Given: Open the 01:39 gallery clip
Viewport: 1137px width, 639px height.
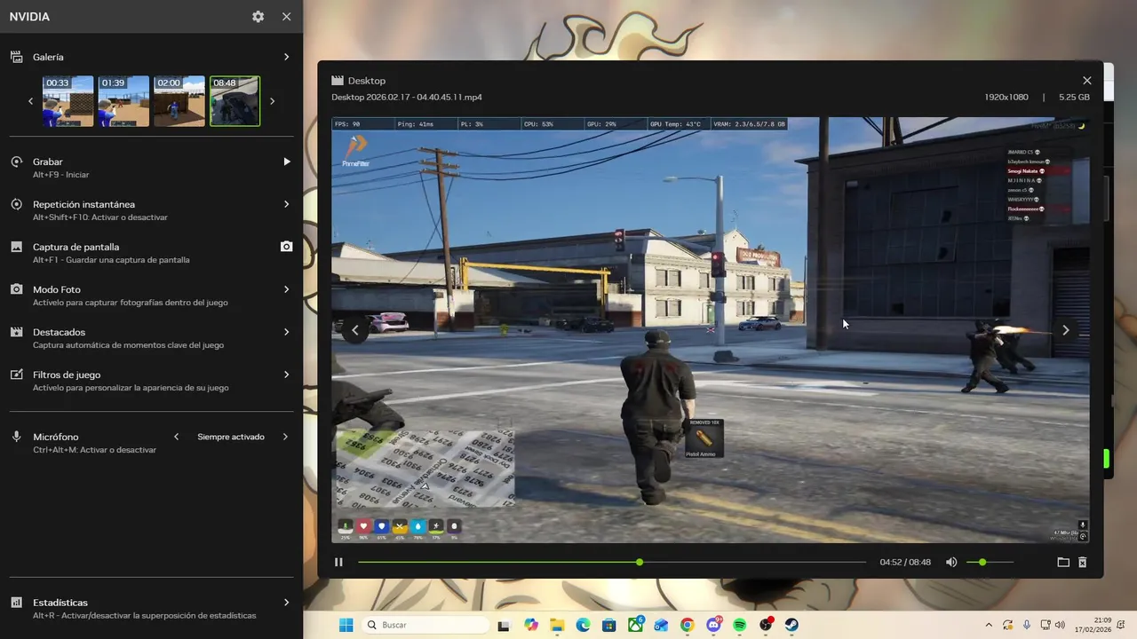Looking at the screenshot, I should 123,100.
